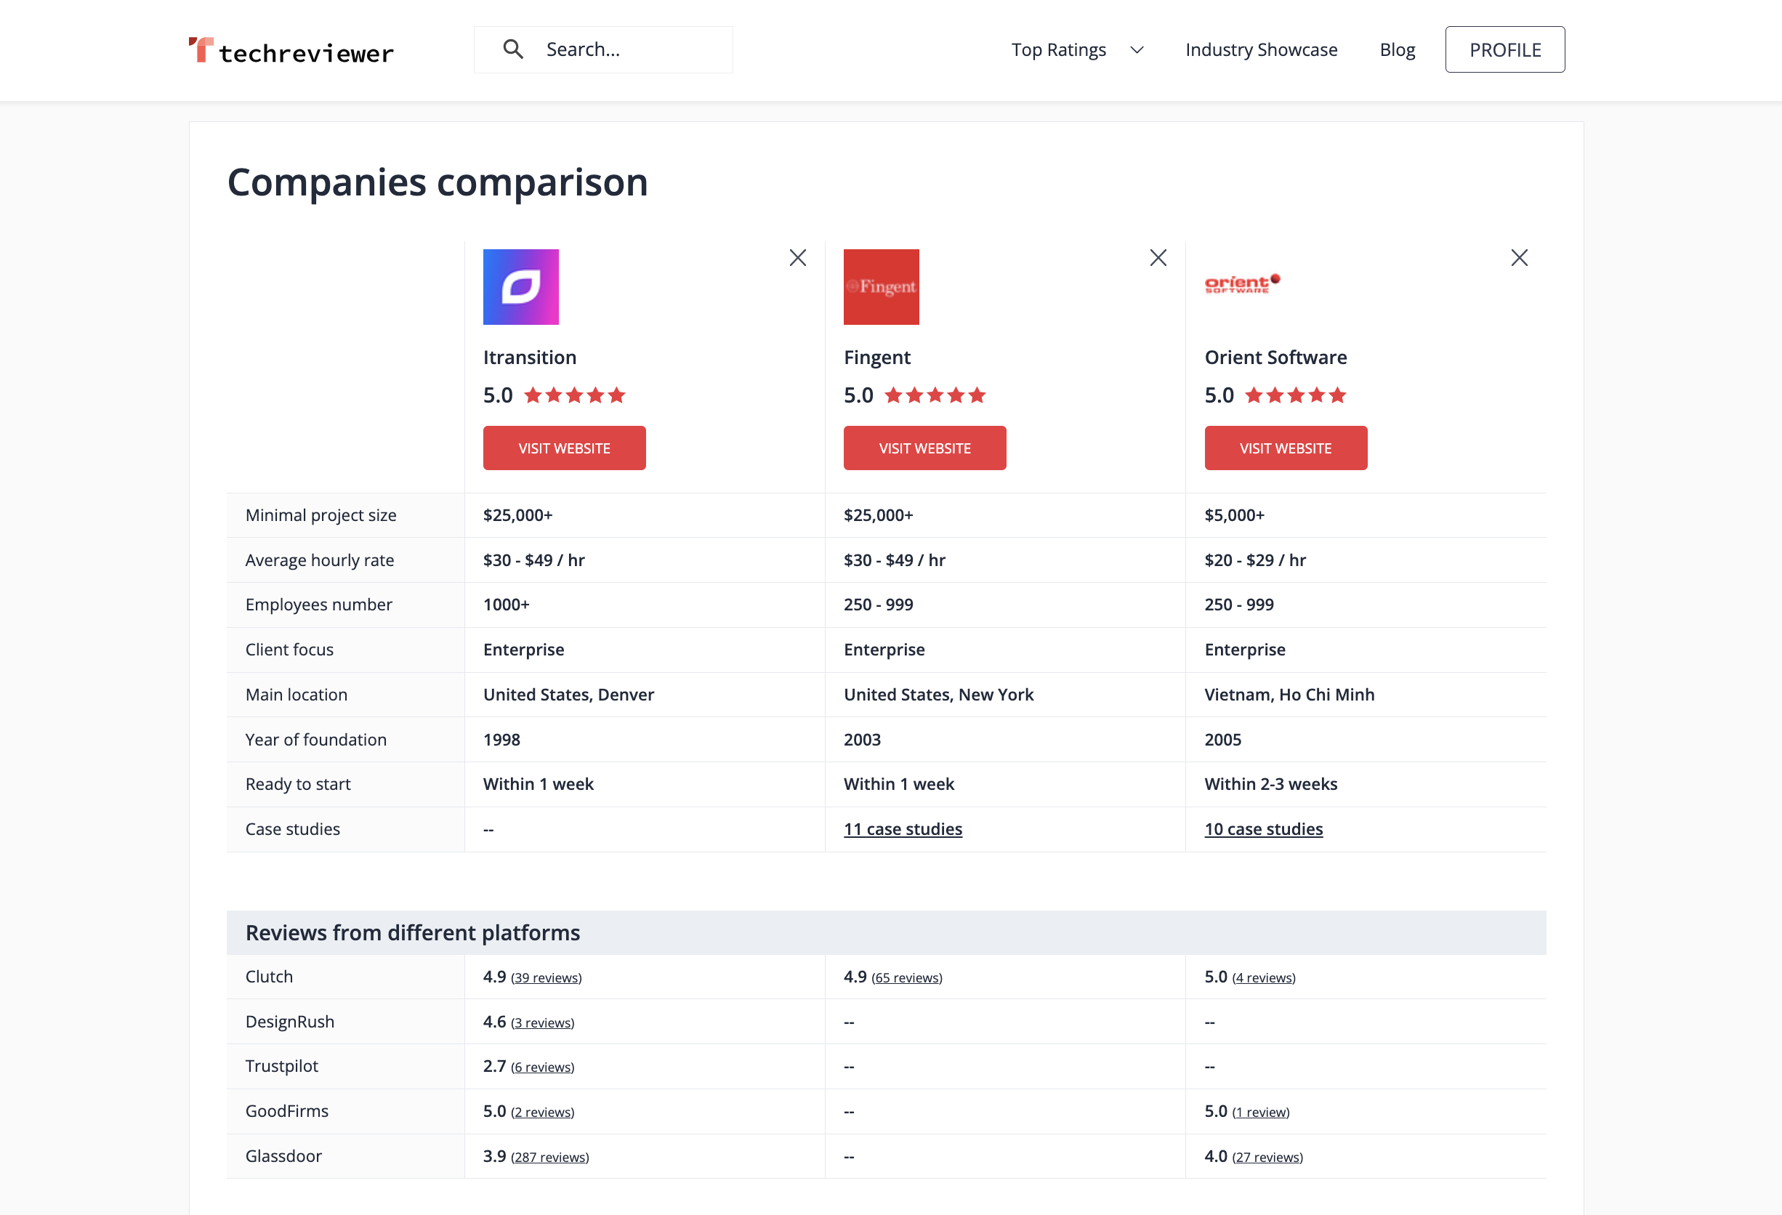
Task: Open Itransition's 3 DesignRush reviews
Action: (542, 1023)
